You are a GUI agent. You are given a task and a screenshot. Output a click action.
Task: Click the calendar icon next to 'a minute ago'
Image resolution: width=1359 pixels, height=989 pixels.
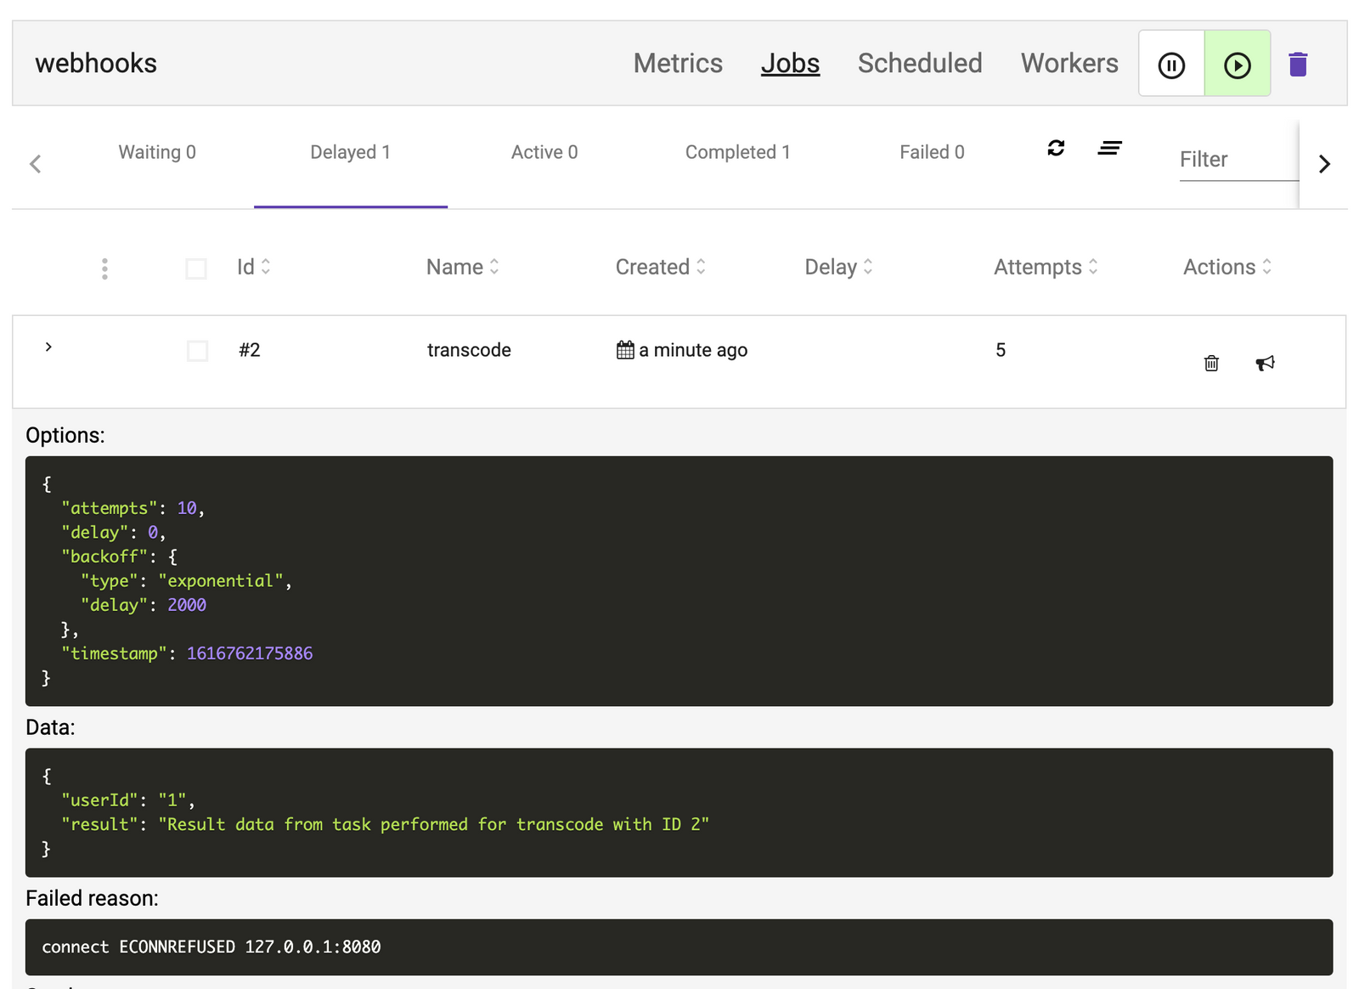(x=625, y=349)
